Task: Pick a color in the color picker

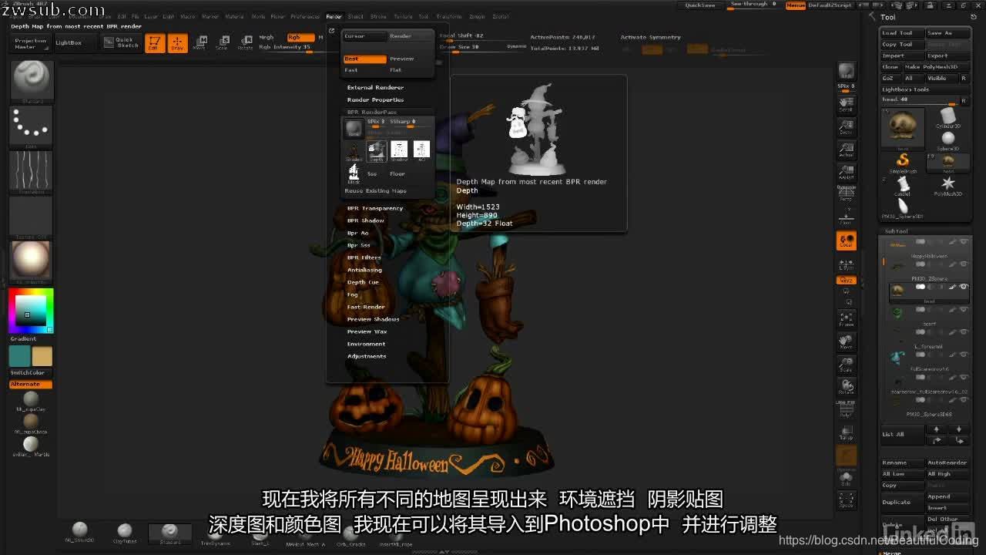Action: [31, 311]
